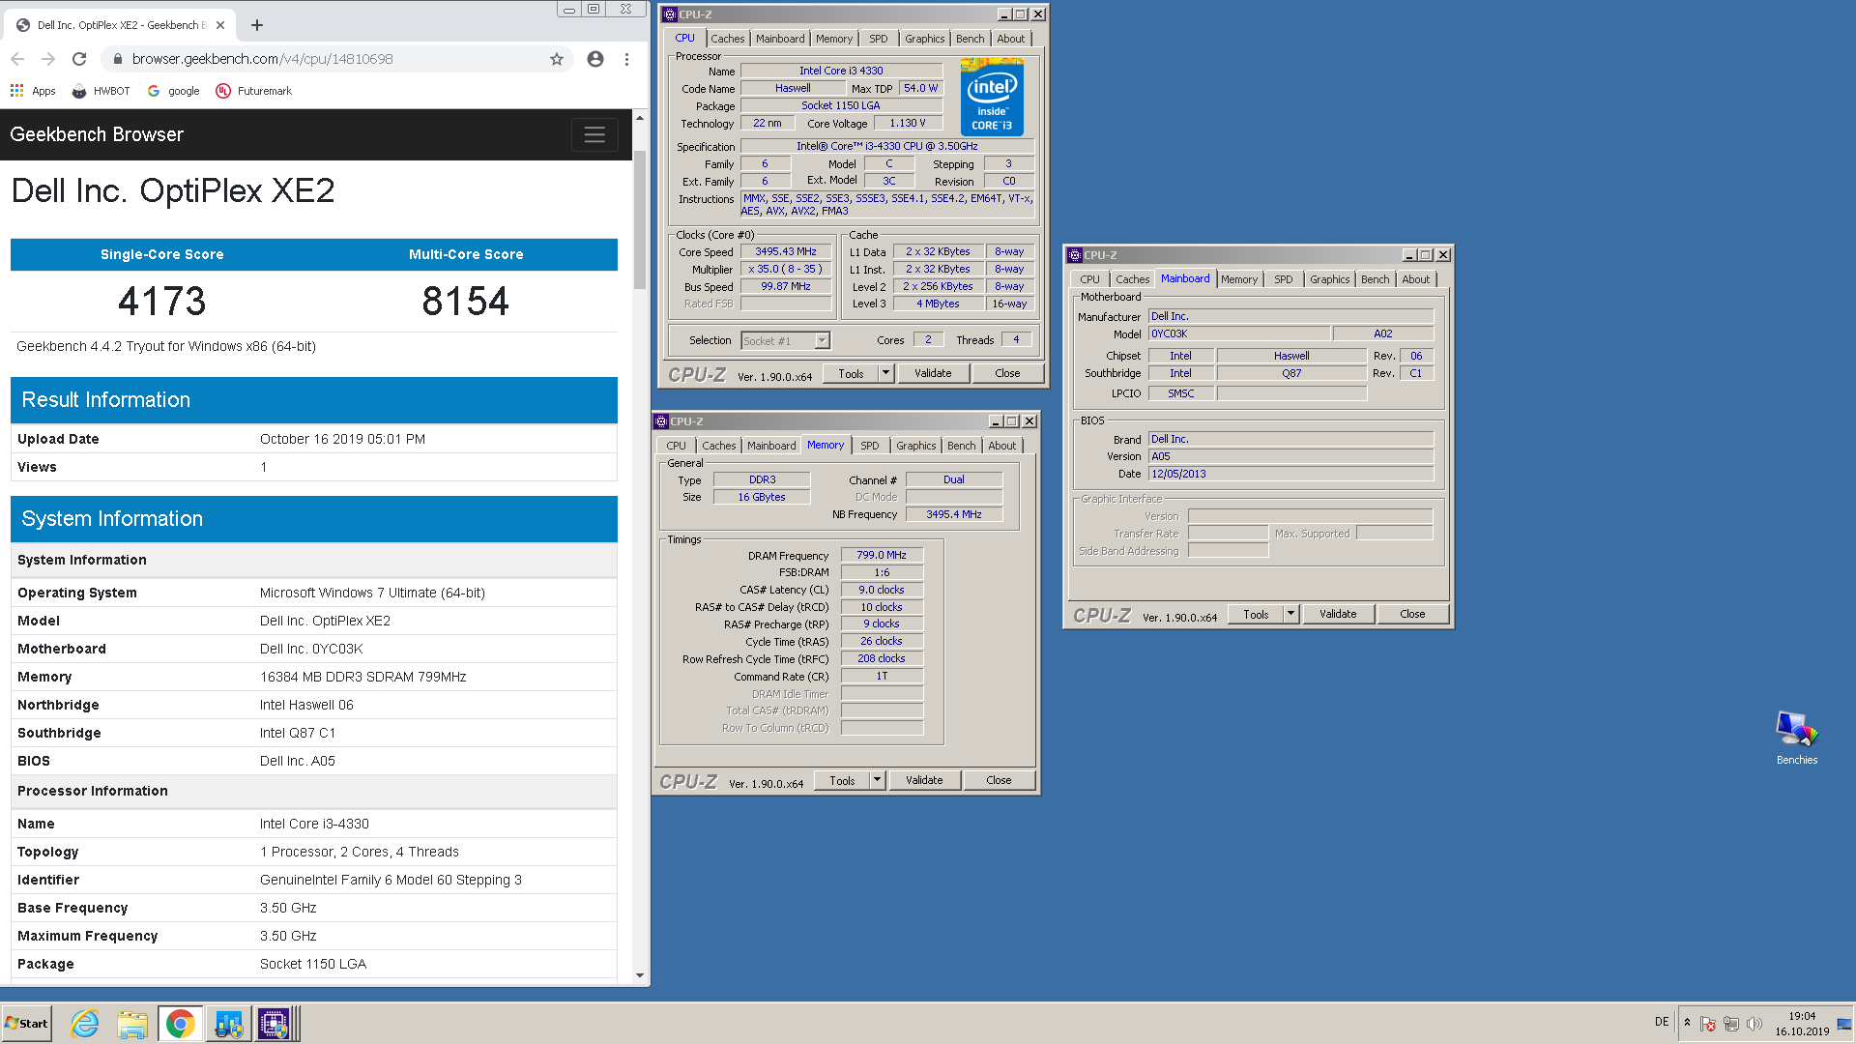
Task: Open the Windows Start menu
Action: [x=27, y=1024]
